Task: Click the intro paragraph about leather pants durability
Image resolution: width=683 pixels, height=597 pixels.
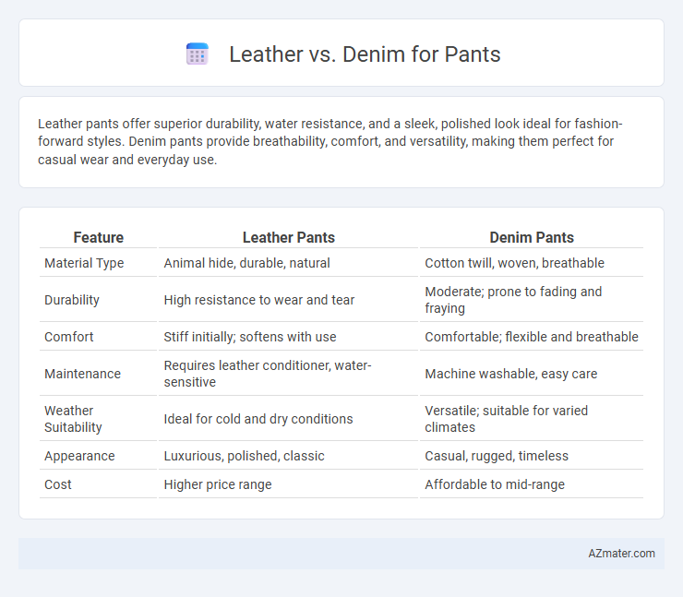Action: click(x=330, y=141)
